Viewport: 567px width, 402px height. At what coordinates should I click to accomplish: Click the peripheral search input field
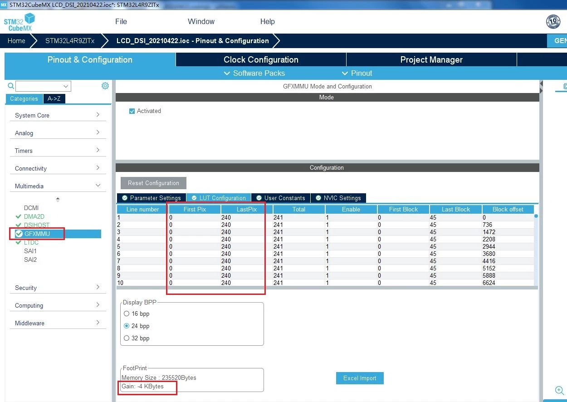pyautogui.click(x=39, y=86)
